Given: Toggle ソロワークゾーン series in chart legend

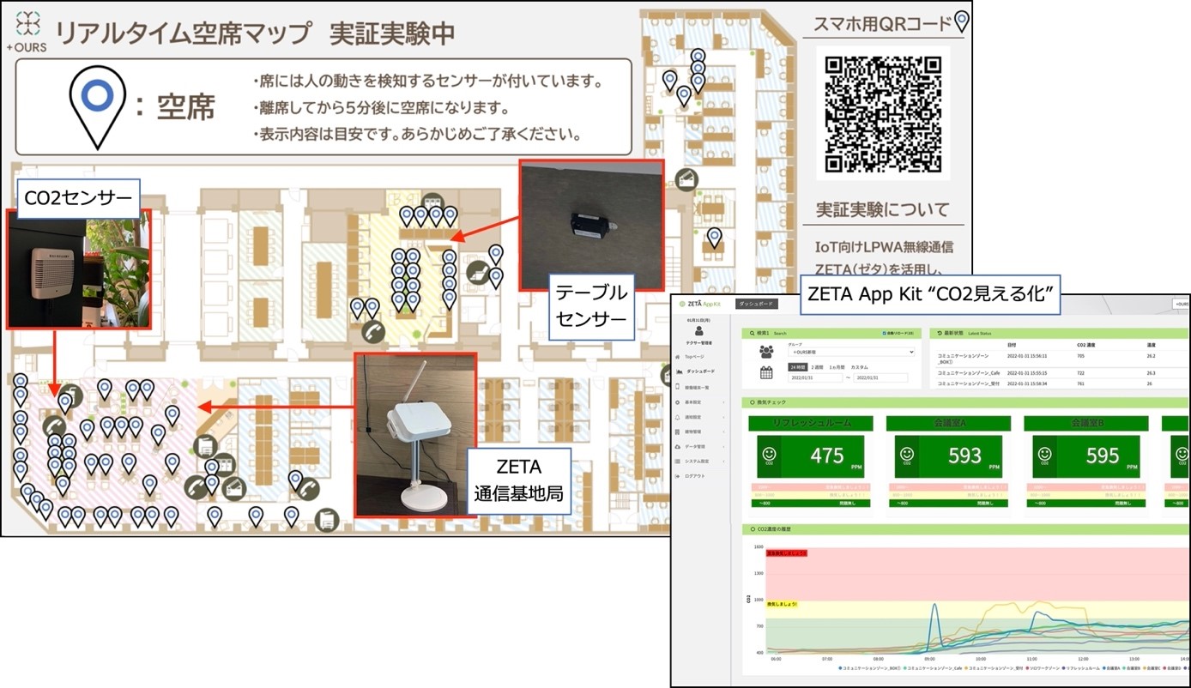Looking at the screenshot, I should click(x=1042, y=667).
